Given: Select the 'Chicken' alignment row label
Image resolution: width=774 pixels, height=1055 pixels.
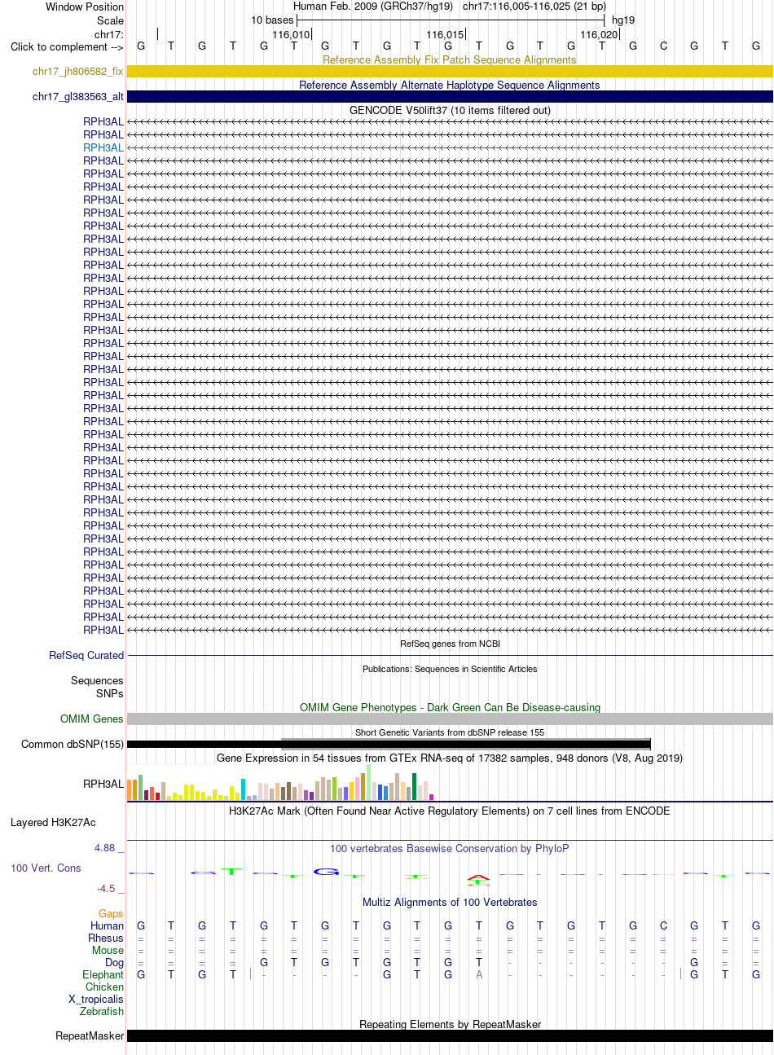Looking at the screenshot, I should 105,987.
